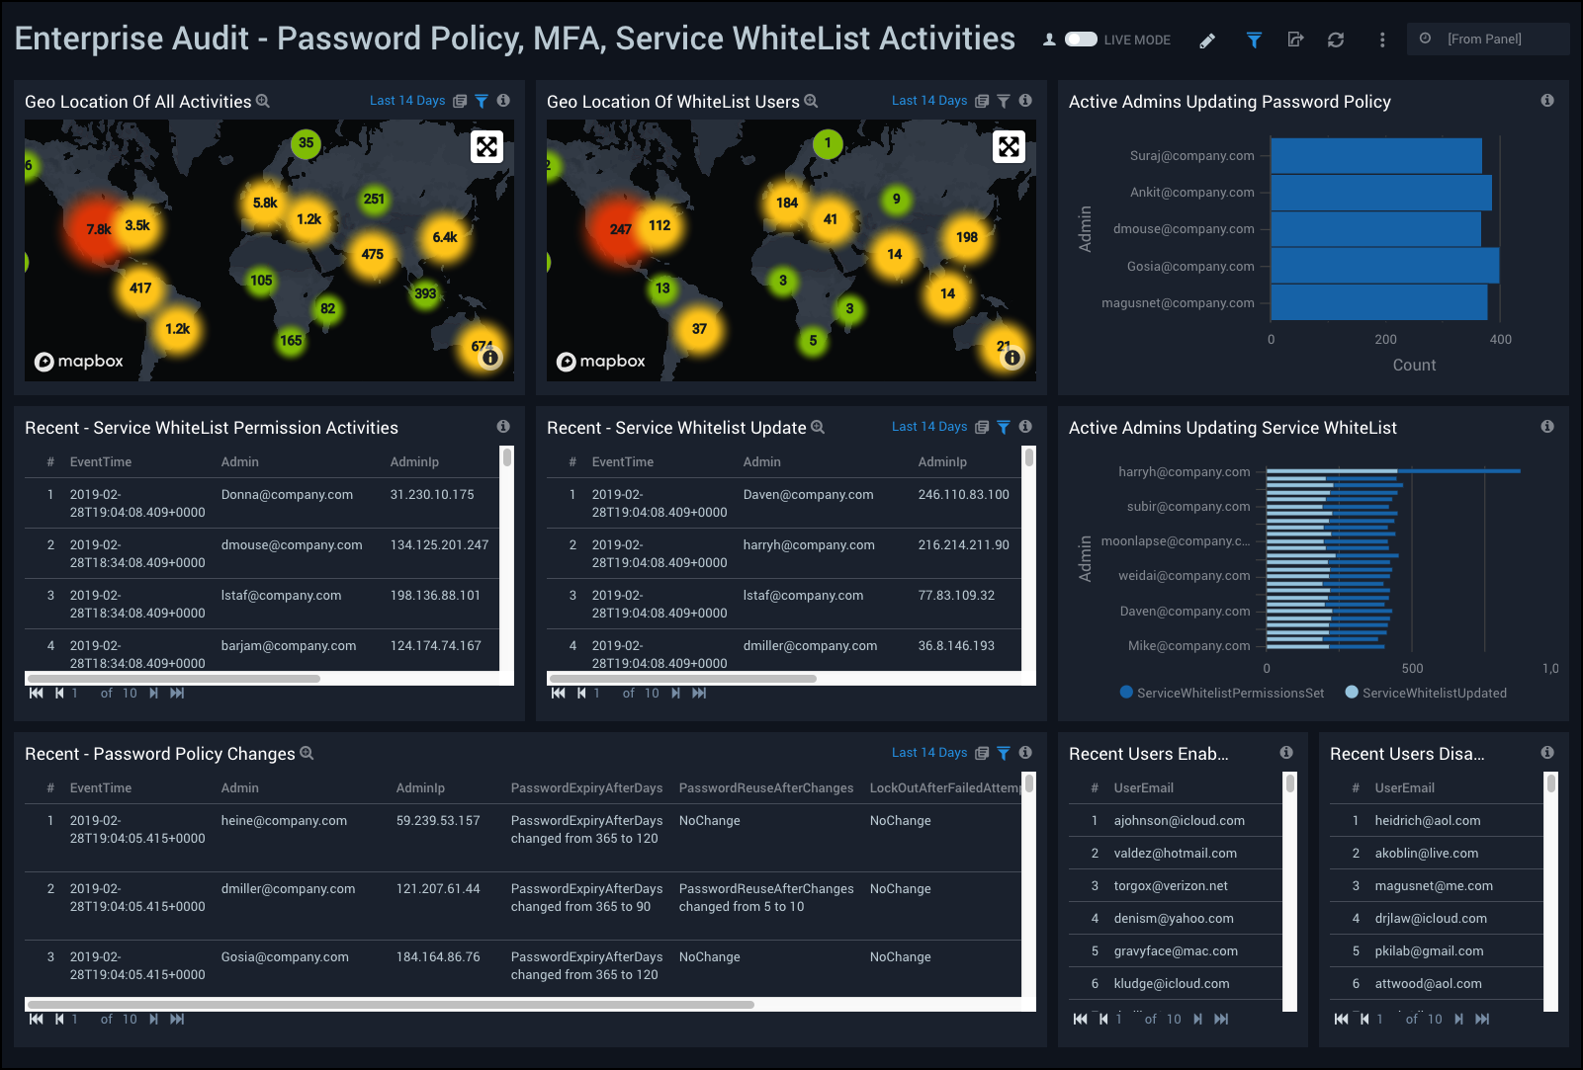Refresh the dashboard with the refresh icon
Image resolution: width=1583 pixels, height=1070 pixels.
(1336, 41)
